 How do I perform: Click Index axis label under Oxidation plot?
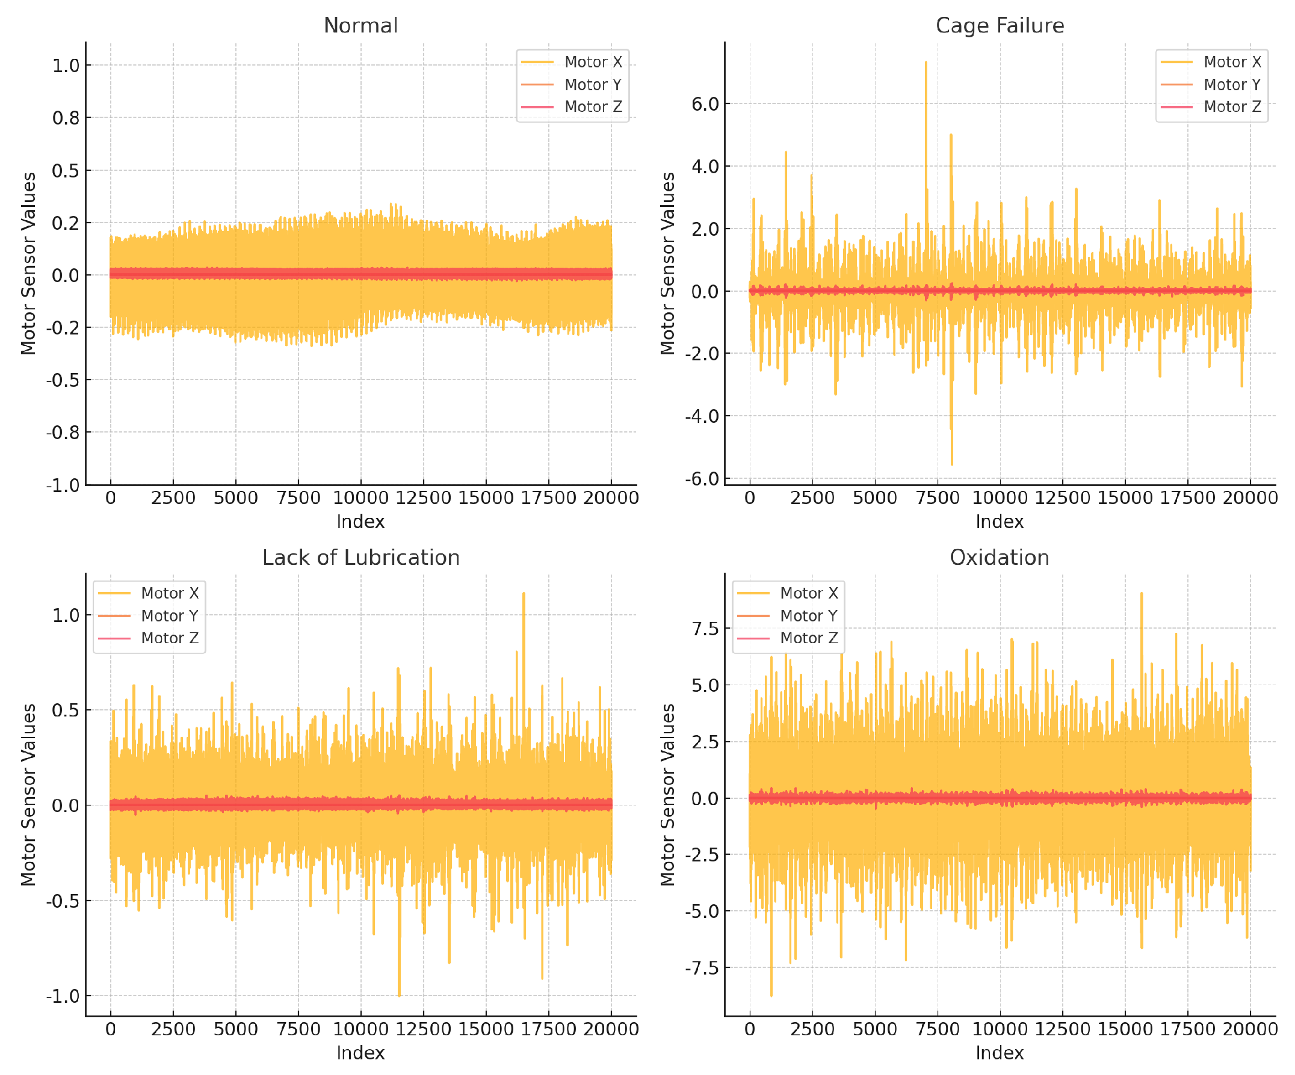pyautogui.click(x=1000, y=1053)
